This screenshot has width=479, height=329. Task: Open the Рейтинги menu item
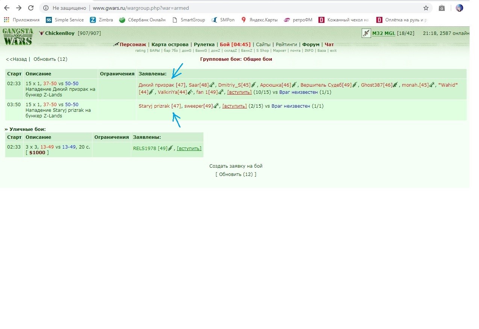pos(286,44)
